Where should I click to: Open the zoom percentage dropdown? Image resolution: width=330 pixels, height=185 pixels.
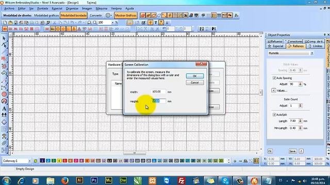point(112,23)
